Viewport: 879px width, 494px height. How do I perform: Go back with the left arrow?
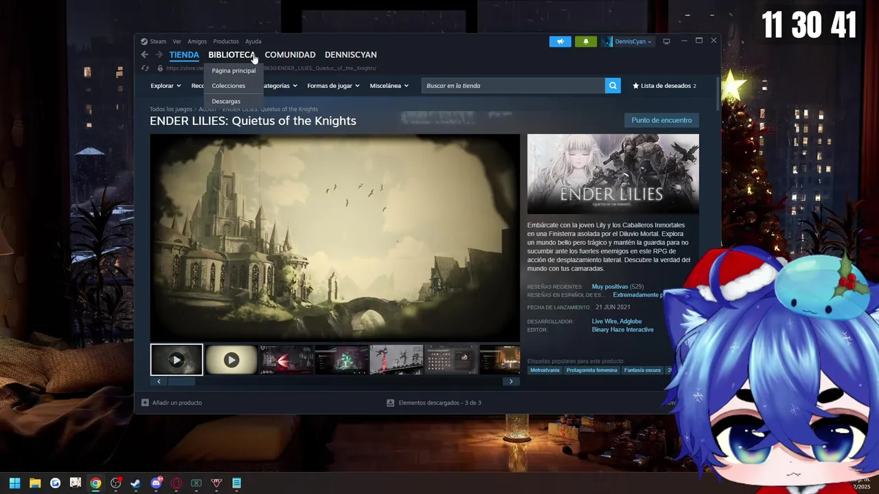click(x=144, y=55)
